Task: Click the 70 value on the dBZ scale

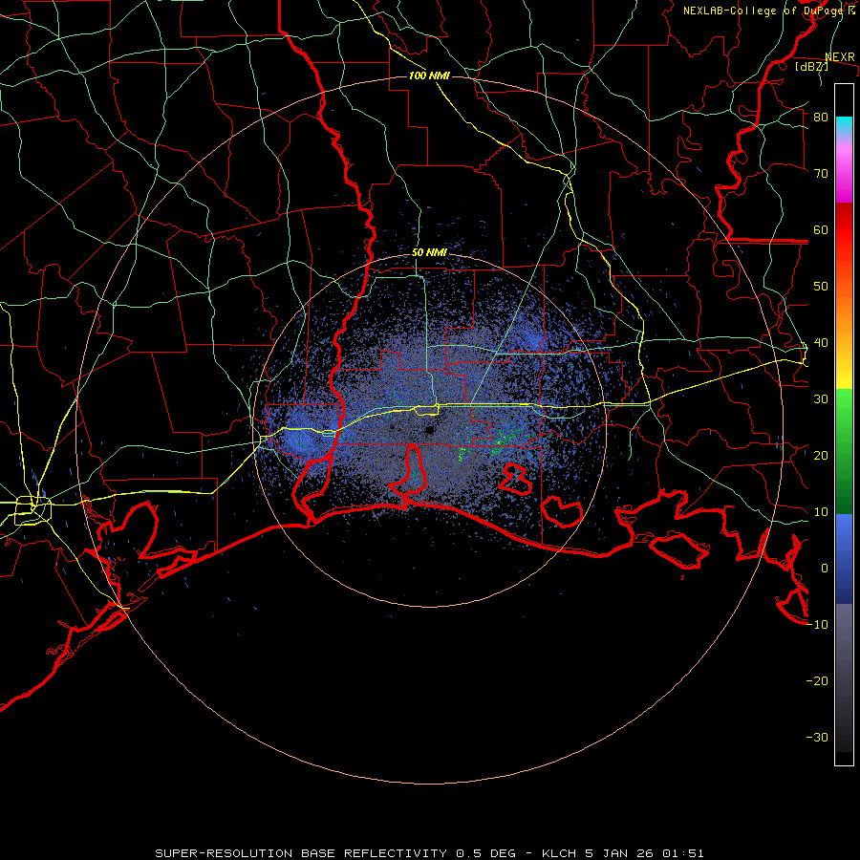Action: 821,173
